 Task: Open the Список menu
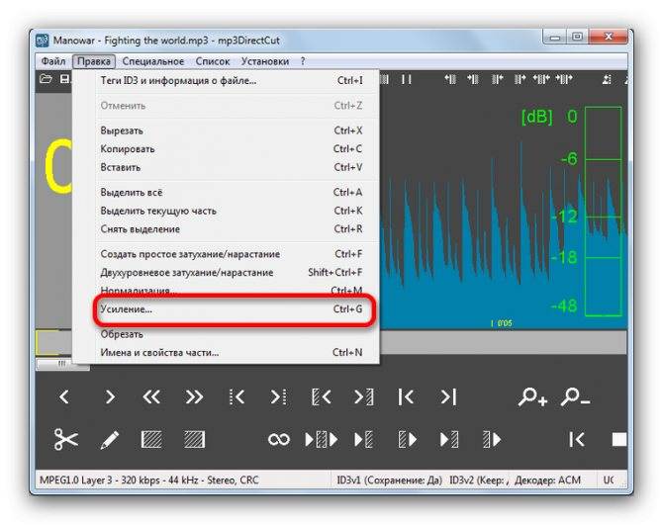[213, 61]
